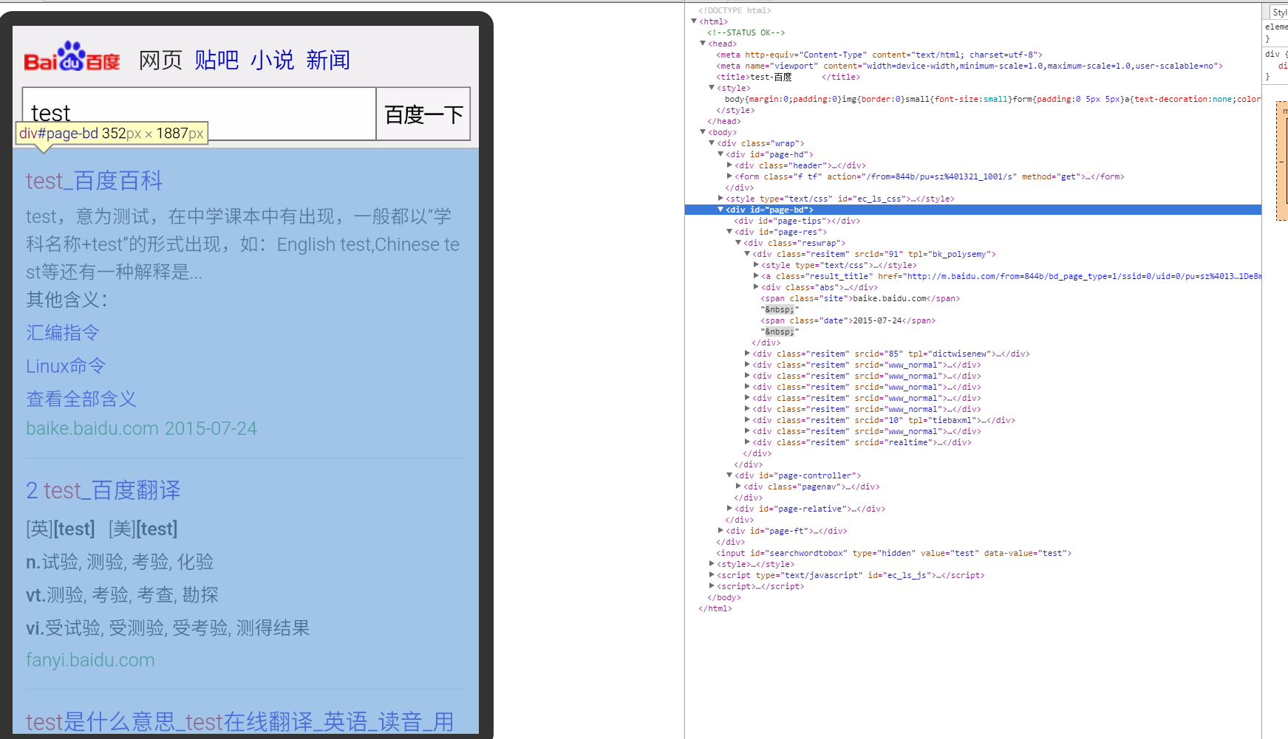Expand the div class="pagenav" node
This screenshot has height=739, width=1288.
[x=738, y=487]
